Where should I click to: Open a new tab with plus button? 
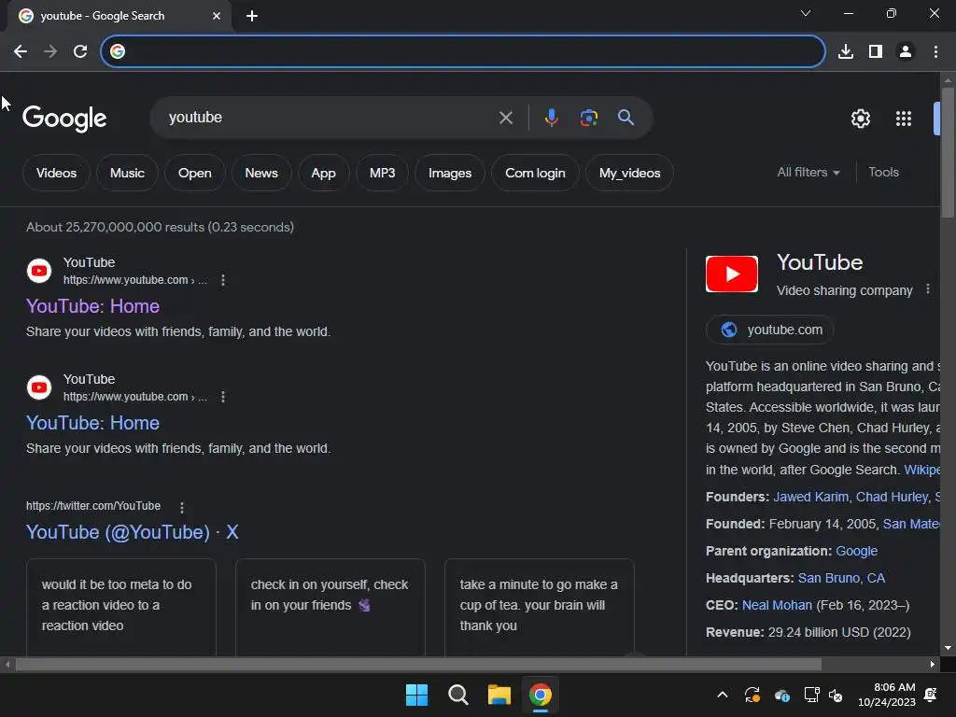click(252, 16)
